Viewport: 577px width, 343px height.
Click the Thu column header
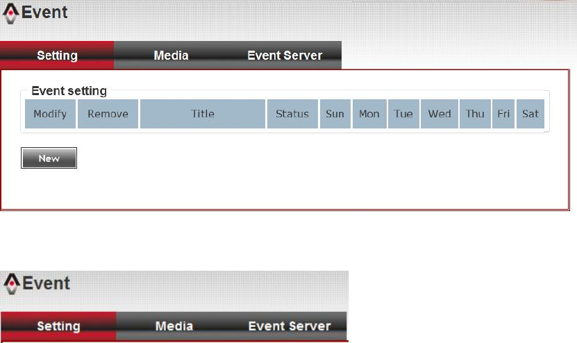(475, 114)
